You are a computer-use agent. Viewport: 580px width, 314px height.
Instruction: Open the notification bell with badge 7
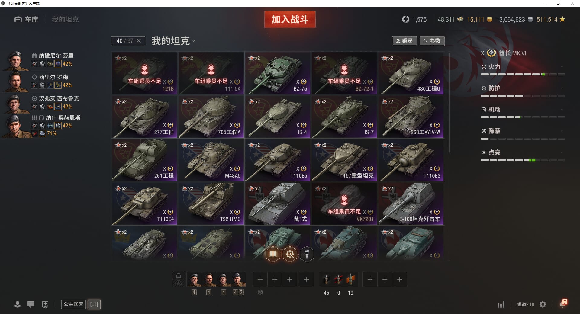[x=563, y=303]
